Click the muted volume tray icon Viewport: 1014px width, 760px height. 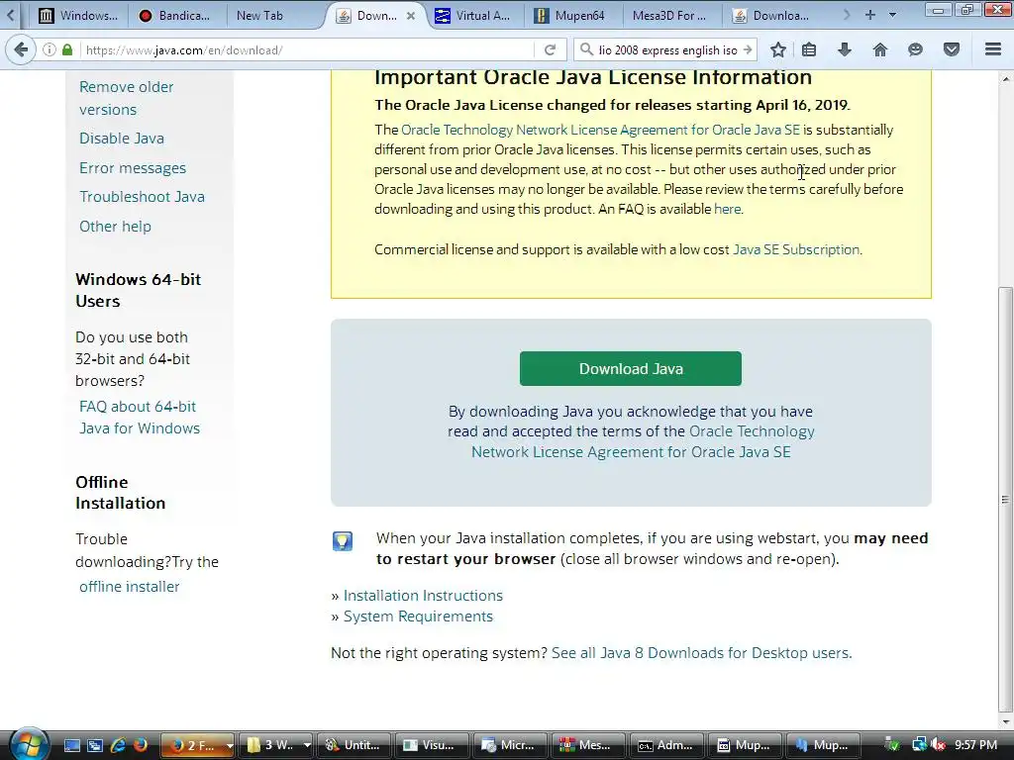(x=938, y=745)
